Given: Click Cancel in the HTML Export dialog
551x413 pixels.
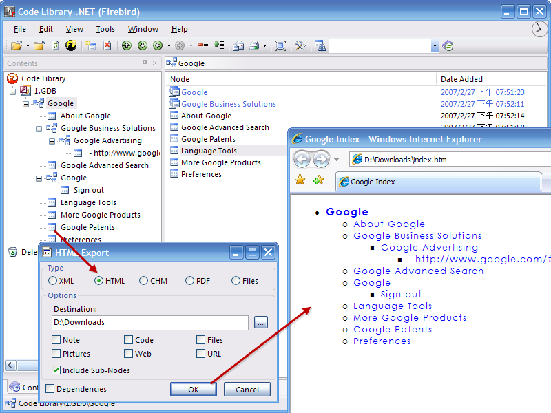Looking at the screenshot, I should (247, 389).
